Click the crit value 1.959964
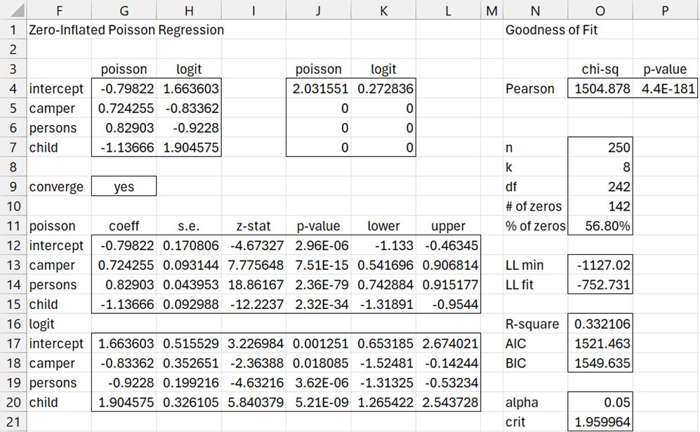Viewport: 700px width, 432px height. (602, 423)
